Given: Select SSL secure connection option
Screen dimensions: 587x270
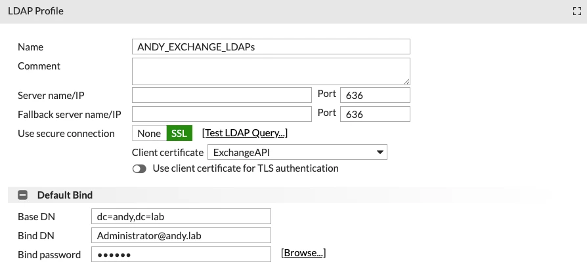Looking at the screenshot, I should (179, 133).
